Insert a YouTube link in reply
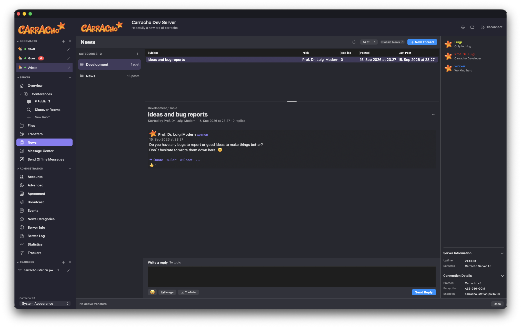Image resolution: width=521 pixels, height=328 pixels. tap(188, 292)
